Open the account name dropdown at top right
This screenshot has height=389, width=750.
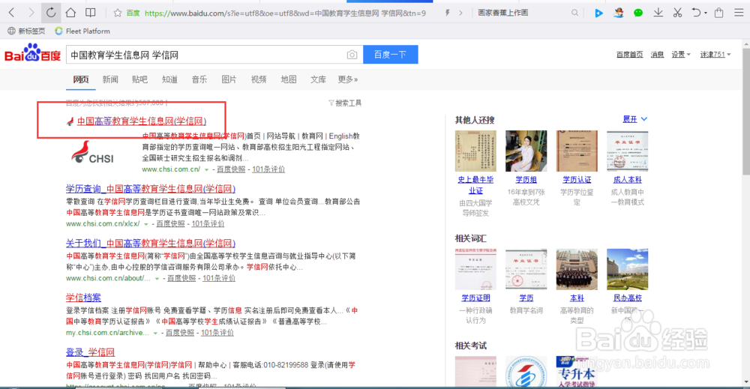point(715,55)
